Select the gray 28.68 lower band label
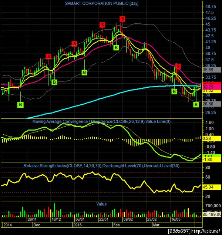 pyautogui.click(x=212, y=104)
